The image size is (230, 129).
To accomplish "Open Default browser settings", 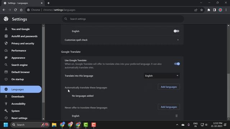I will click(x=20, y=72).
